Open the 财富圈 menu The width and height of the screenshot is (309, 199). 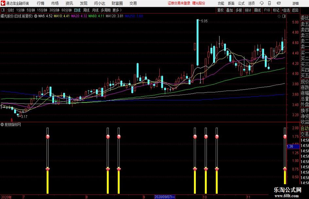[117, 3]
